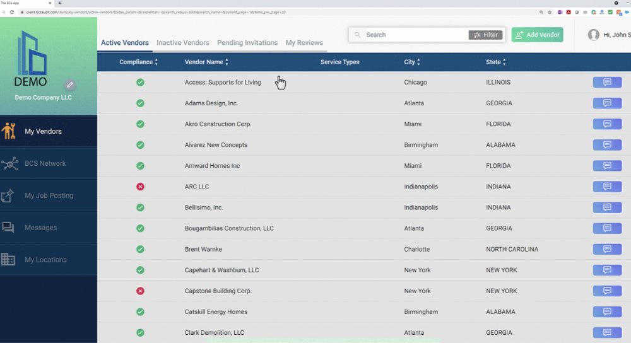Click the My Locations building icon

8,260
